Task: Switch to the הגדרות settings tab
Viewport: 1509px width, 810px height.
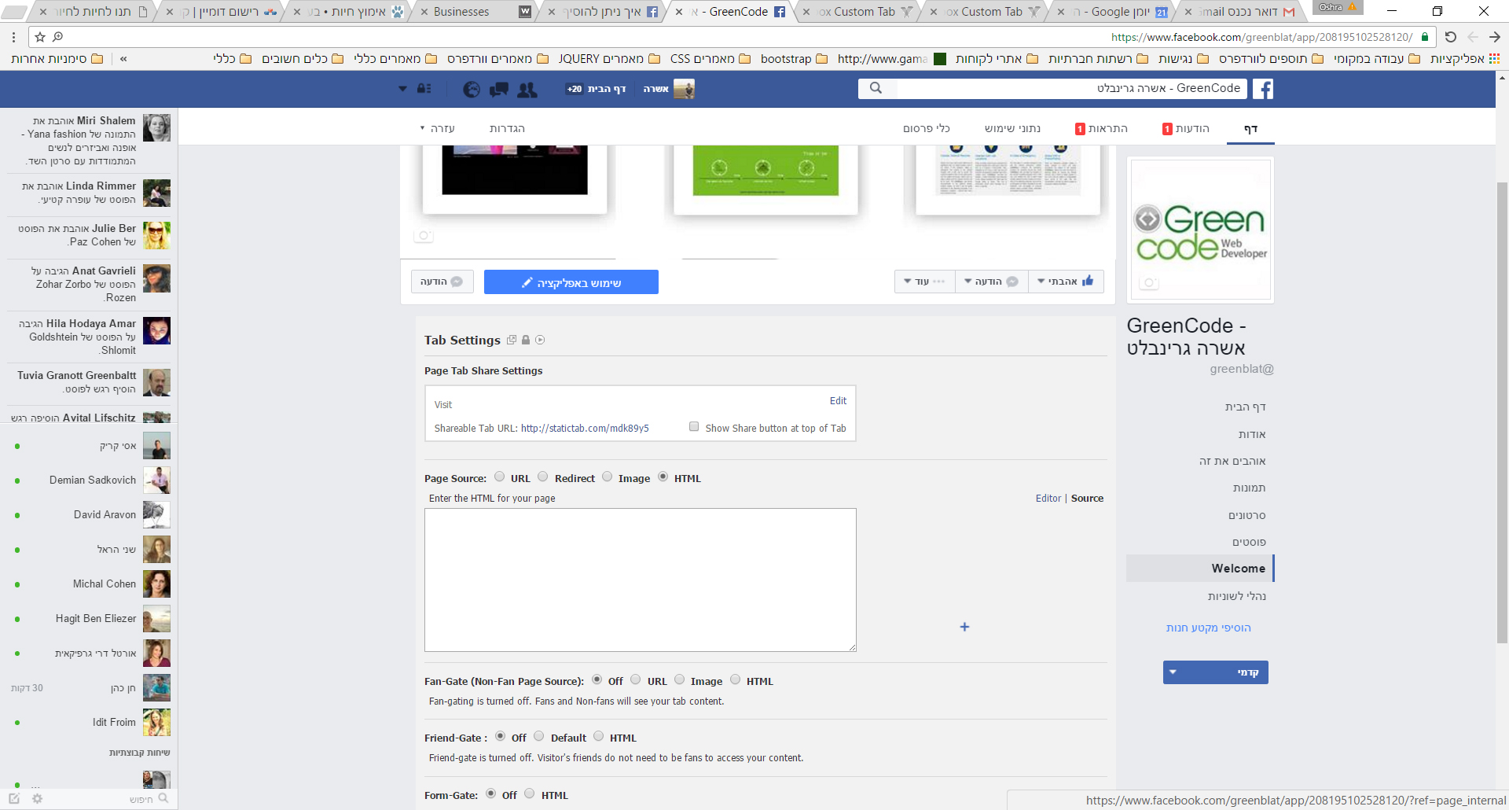Action: click(507, 128)
